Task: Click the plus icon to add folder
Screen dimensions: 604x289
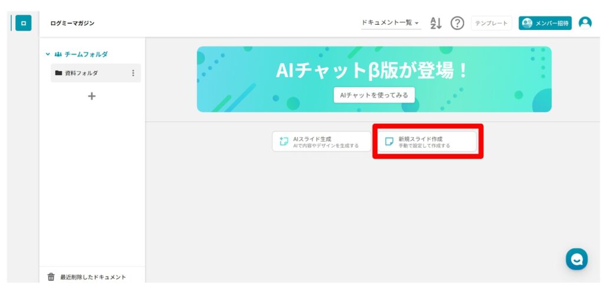Action: pyautogui.click(x=91, y=96)
